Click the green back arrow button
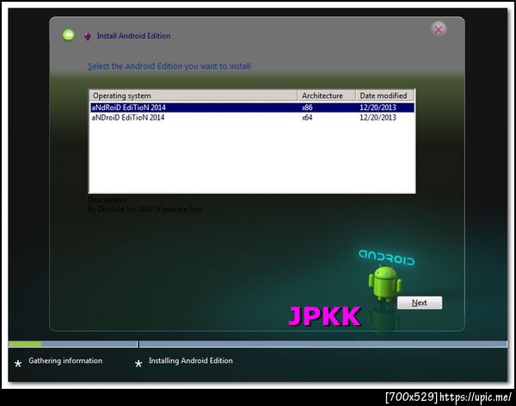 click(x=69, y=35)
